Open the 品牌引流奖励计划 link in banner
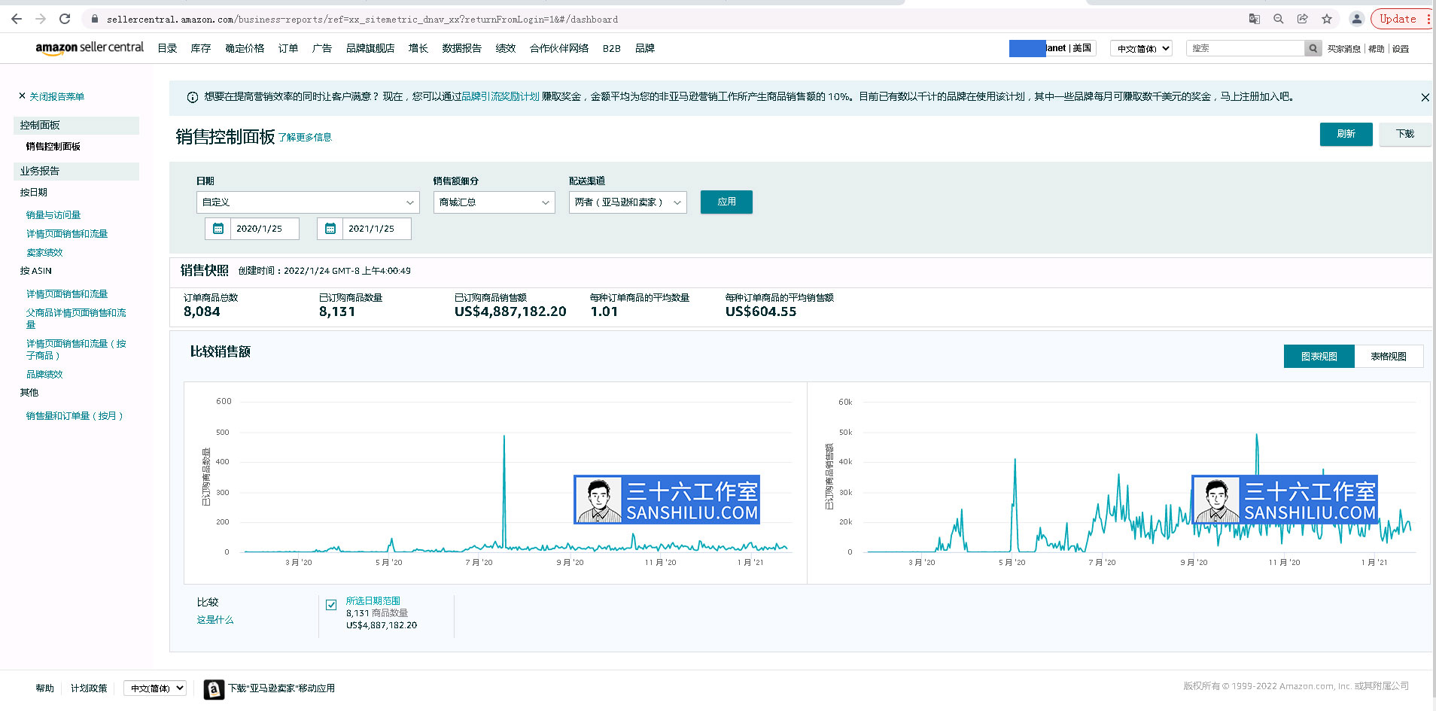 (x=500, y=96)
